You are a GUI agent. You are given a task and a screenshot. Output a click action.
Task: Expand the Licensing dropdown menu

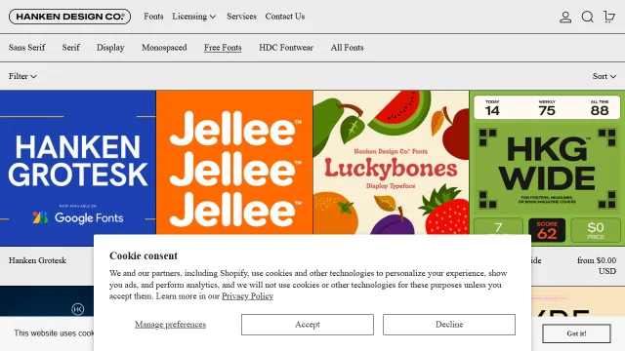pyautogui.click(x=193, y=17)
